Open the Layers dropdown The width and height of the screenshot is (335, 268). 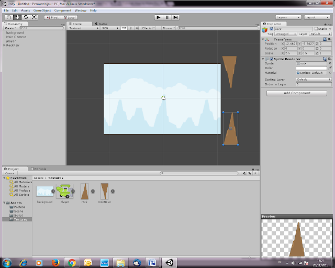pos(288,17)
